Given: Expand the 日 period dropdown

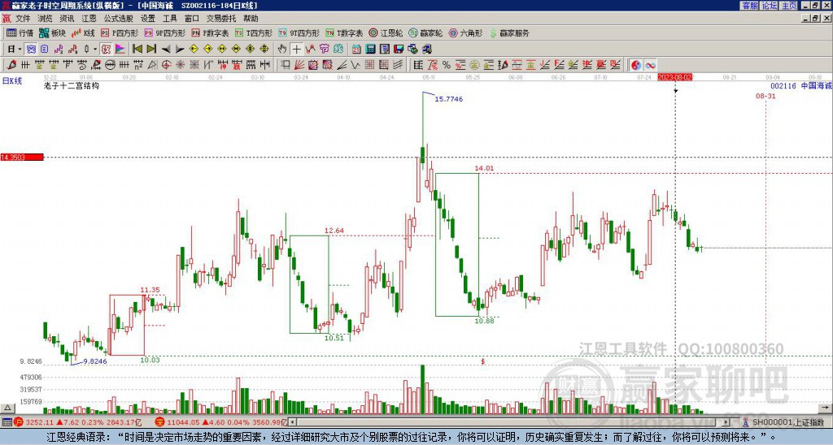Looking at the screenshot, I should [x=20, y=50].
